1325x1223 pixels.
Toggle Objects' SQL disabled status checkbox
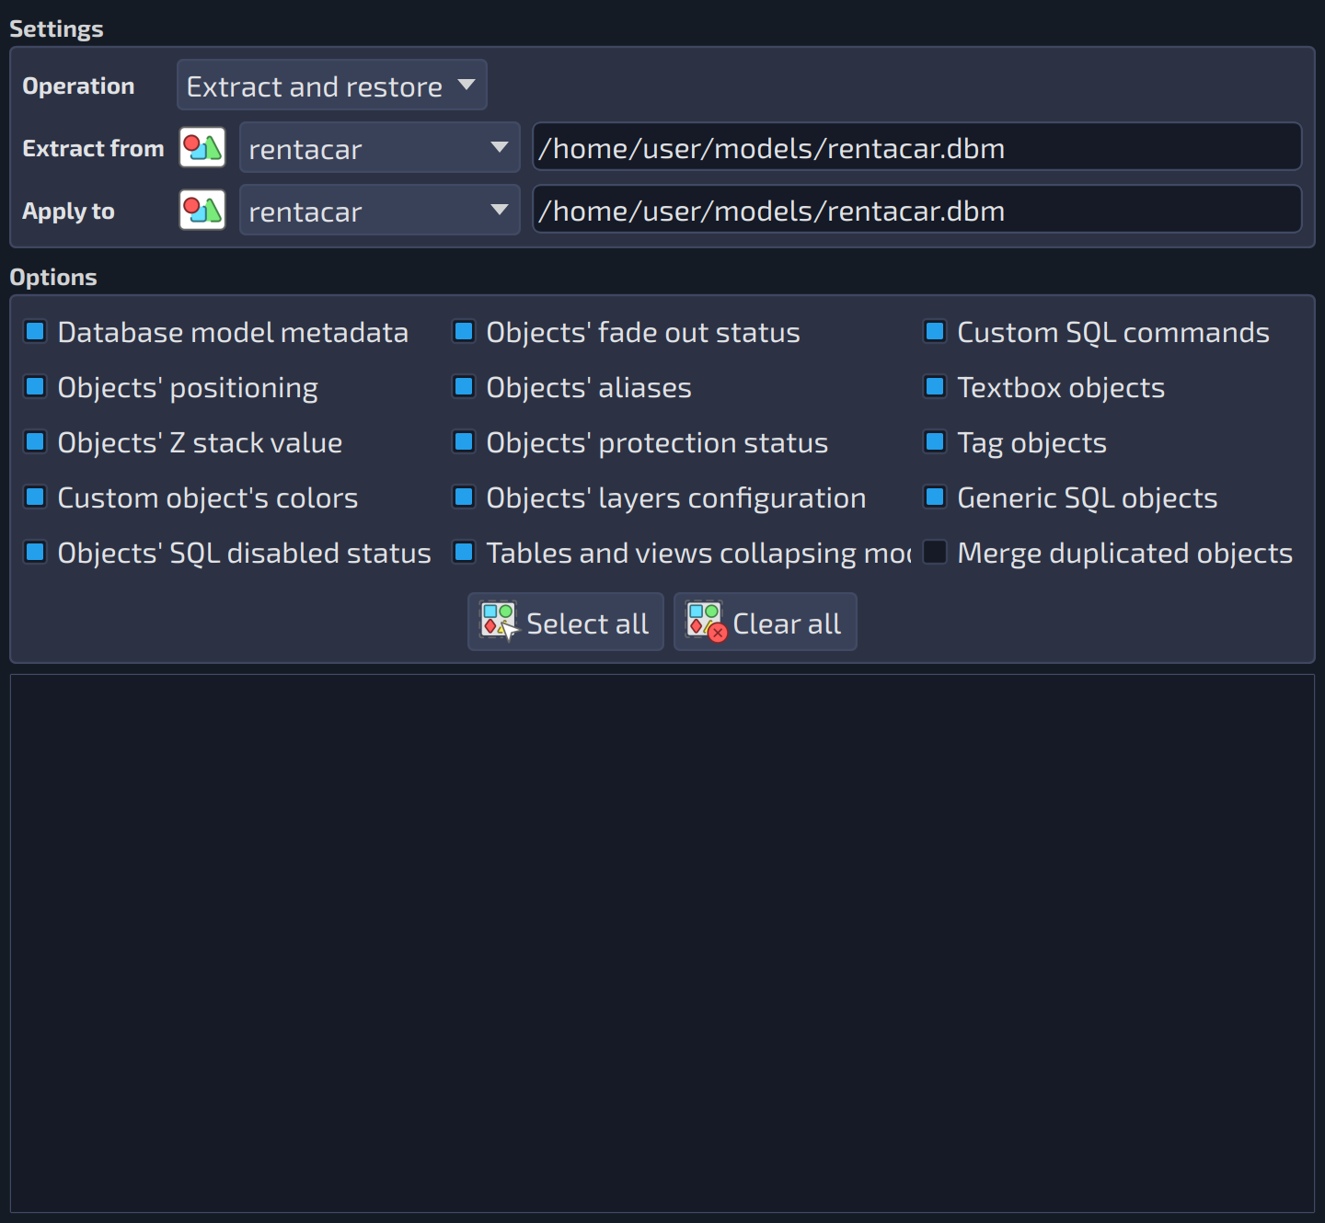tap(35, 552)
